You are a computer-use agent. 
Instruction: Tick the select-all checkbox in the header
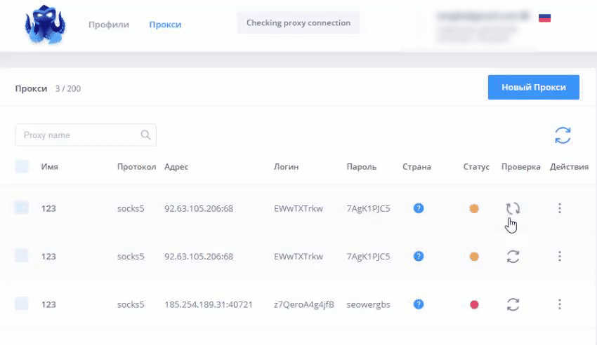pyautogui.click(x=22, y=166)
